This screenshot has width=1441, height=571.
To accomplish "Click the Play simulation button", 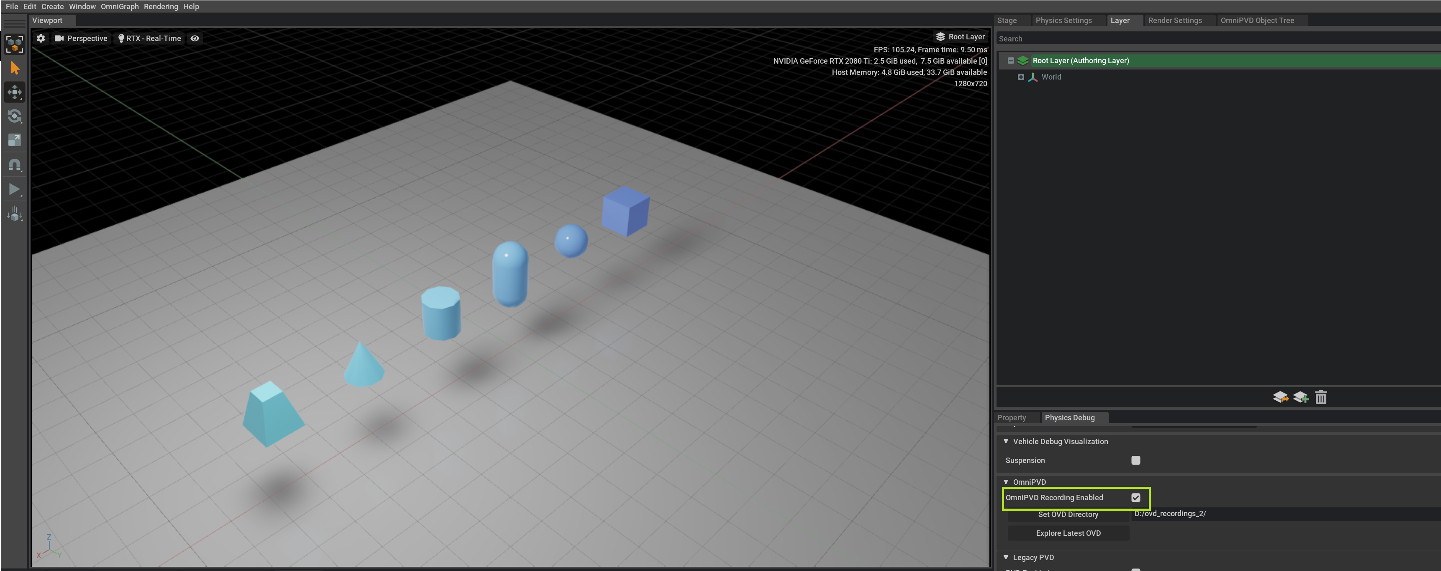I will point(15,189).
